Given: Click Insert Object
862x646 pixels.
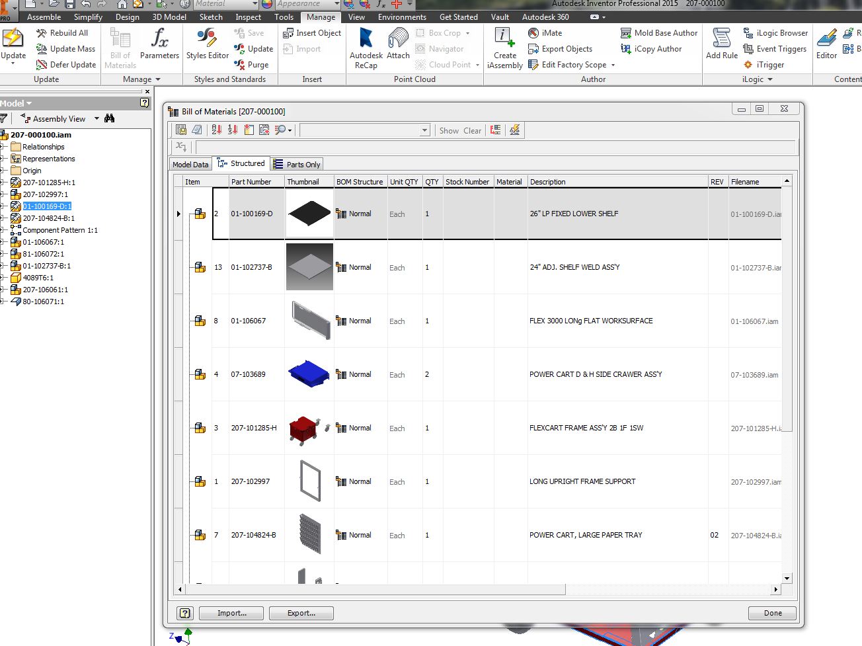Looking at the screenshot, I should (x=312, y=33).
